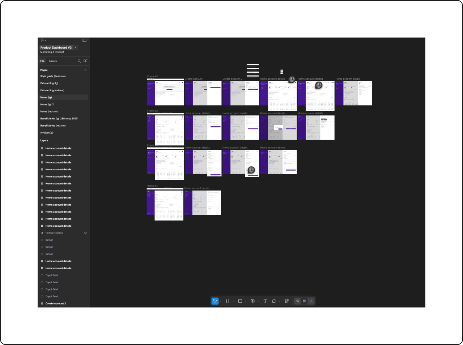Open the Figma main menu logo

42,40
